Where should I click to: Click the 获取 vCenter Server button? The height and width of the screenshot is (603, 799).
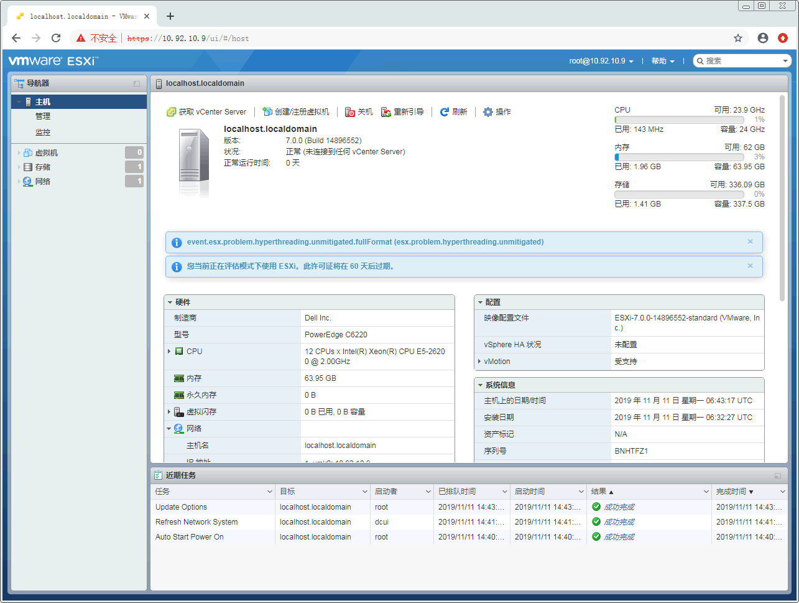click(206, 112)
